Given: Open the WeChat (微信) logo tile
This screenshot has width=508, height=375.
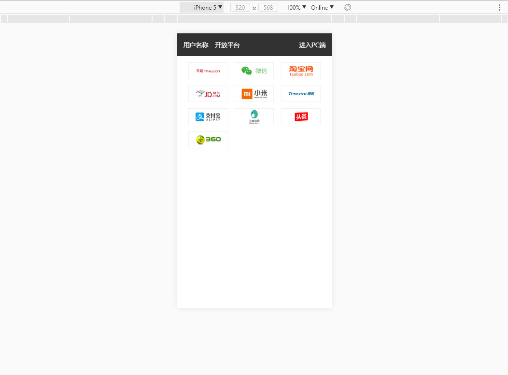Looking at the screenshot, I should [x=254, y=71].
